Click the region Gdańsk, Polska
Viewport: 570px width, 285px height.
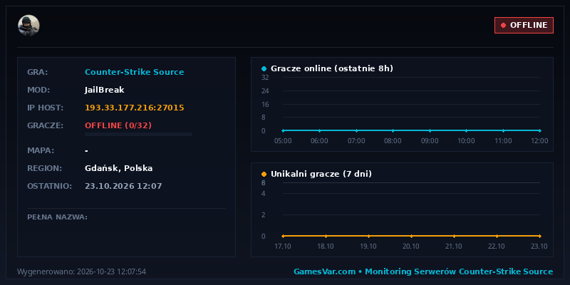pos(119,168)
